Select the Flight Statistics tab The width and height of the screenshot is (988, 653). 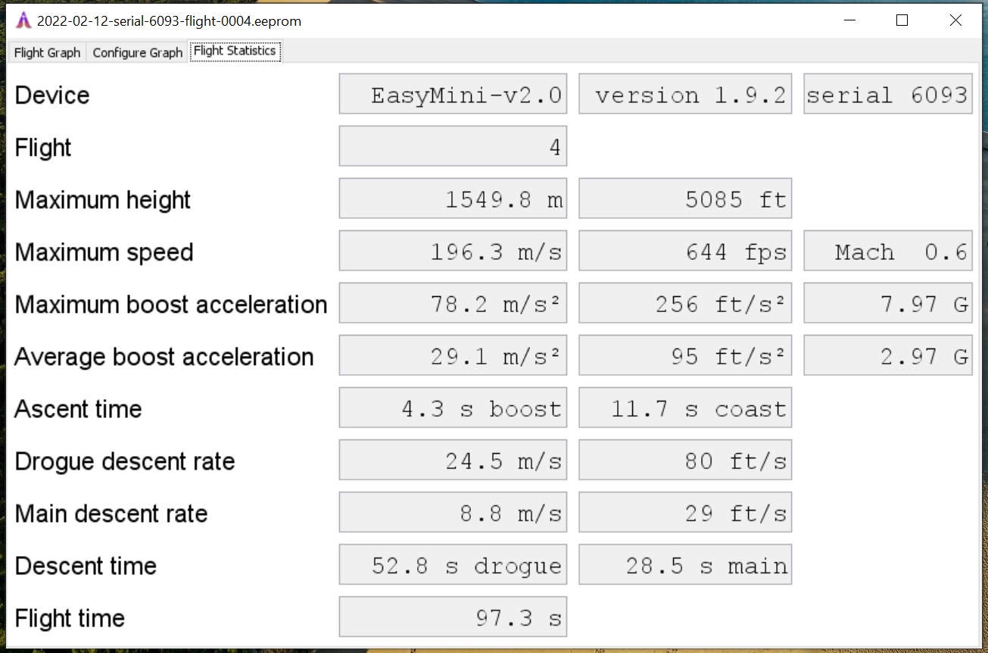point(235,51)
